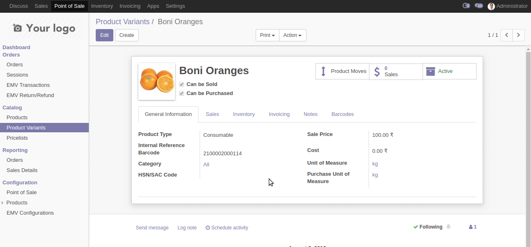Go to previous record arrow
The height and width of the screenshot is (247, 531).
pos(506,35)
